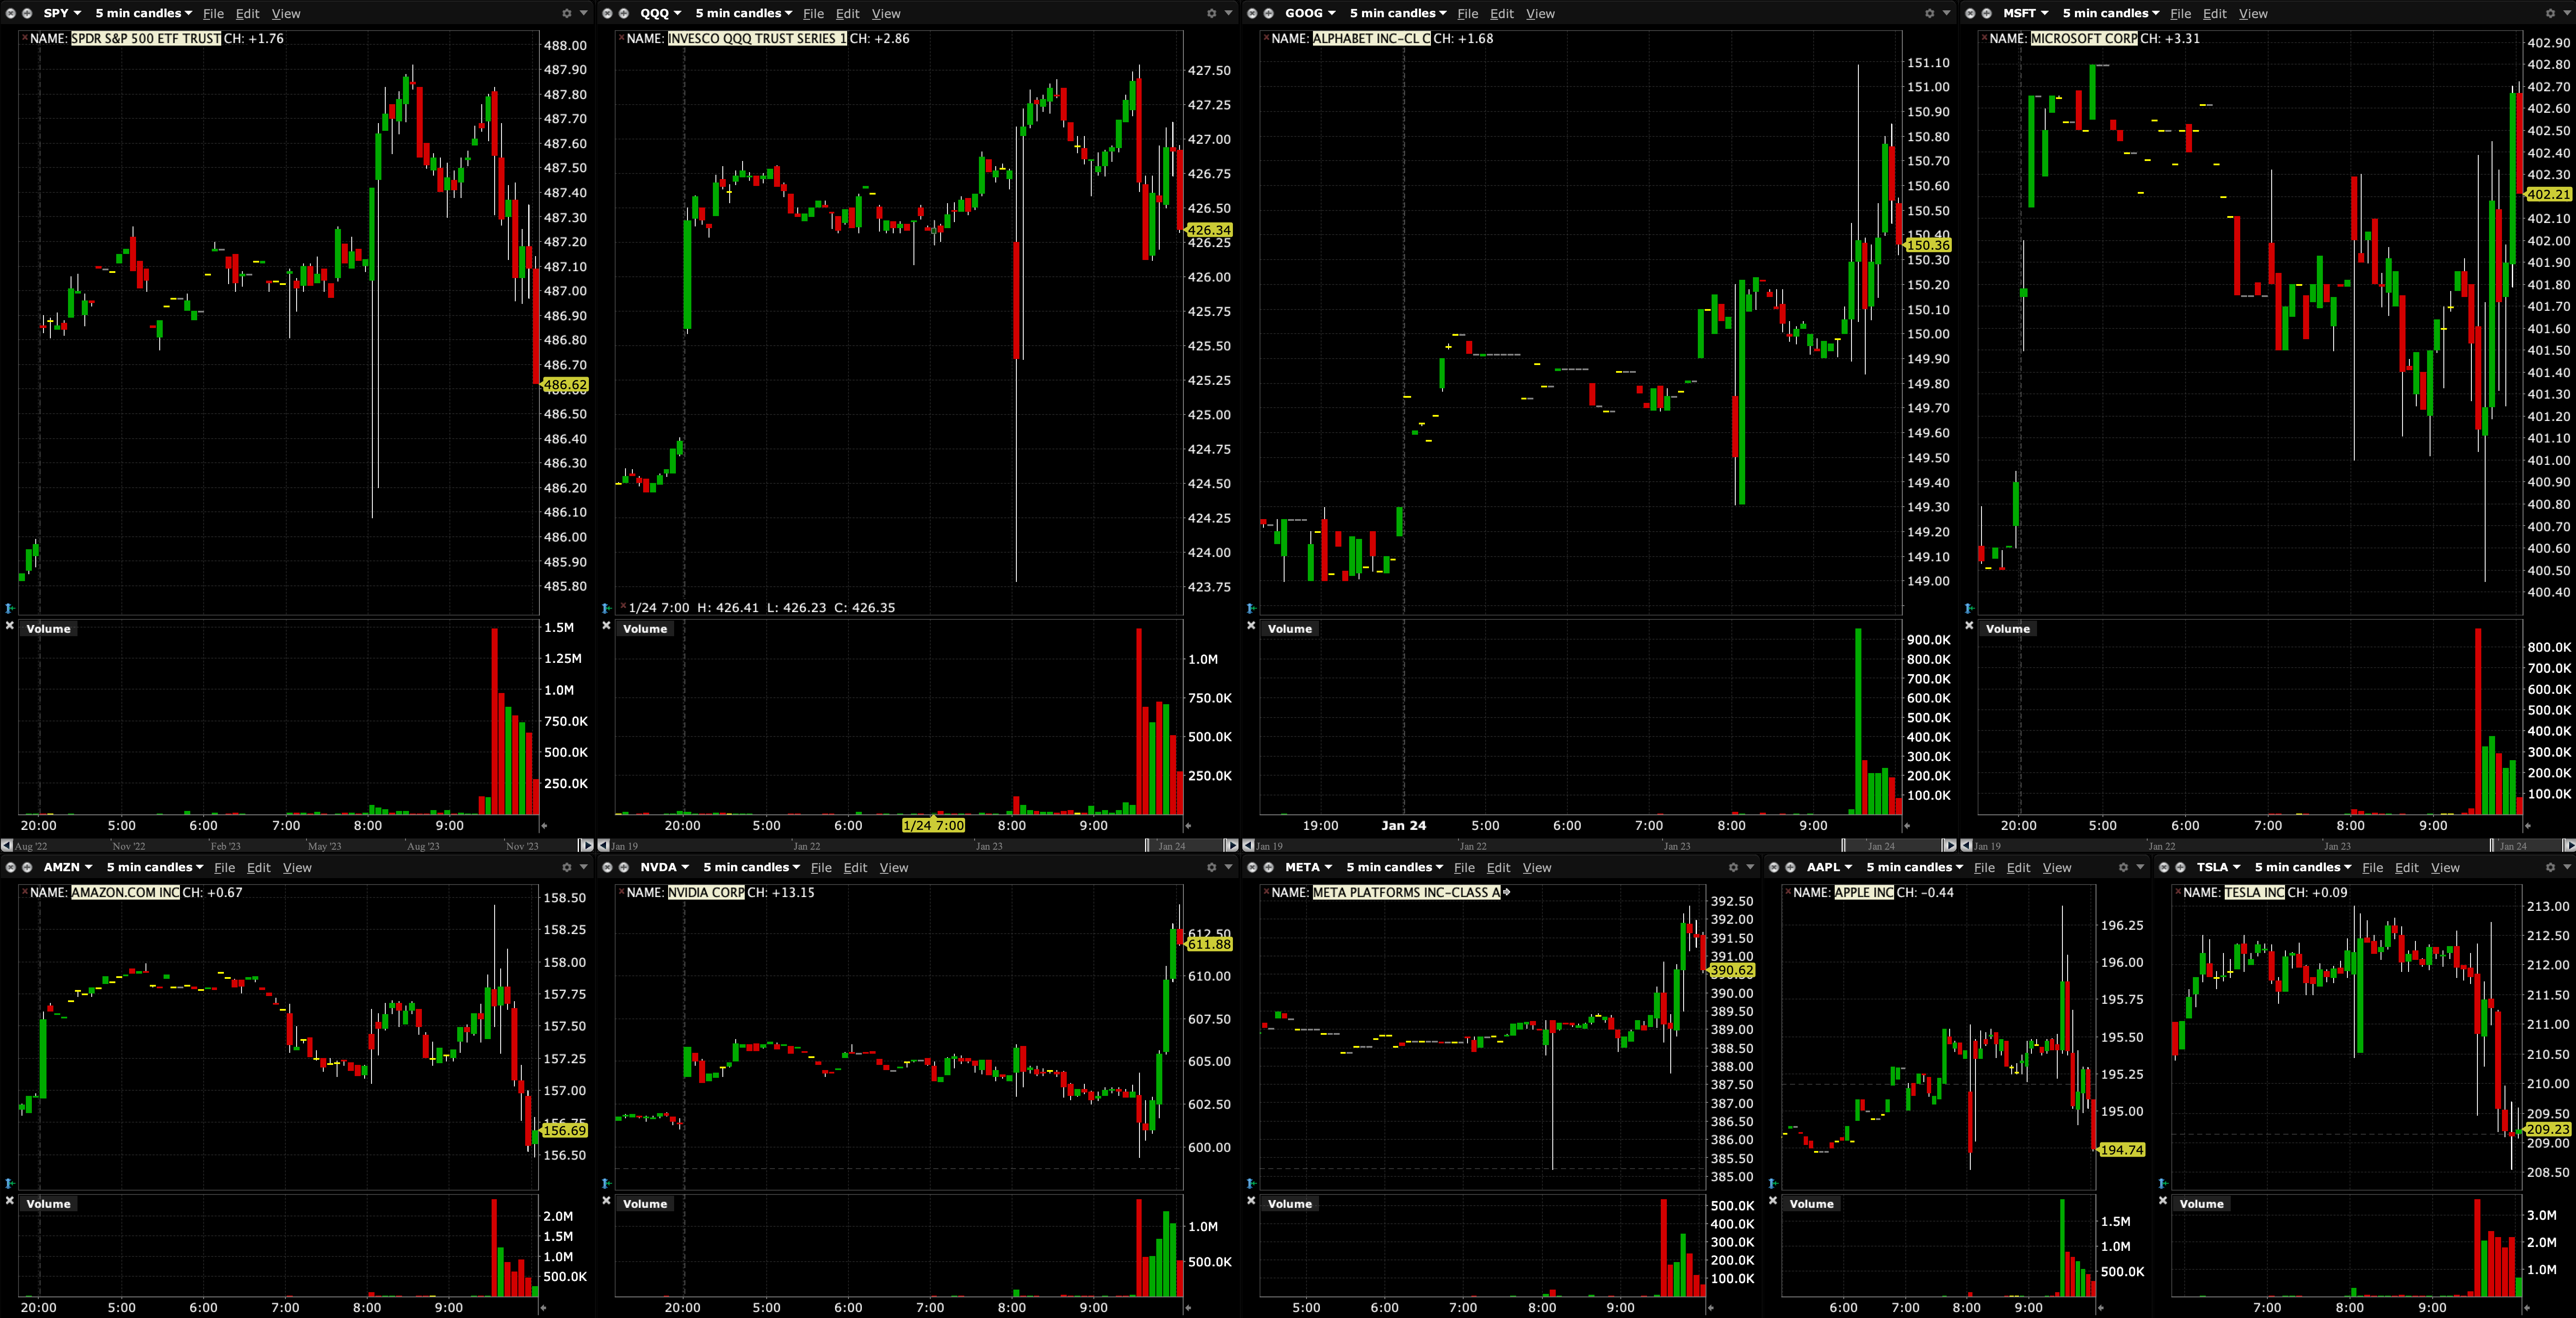Click the gear icon in NVDA chart header
2576x1318 pixels.
(x=1211, y=867)
